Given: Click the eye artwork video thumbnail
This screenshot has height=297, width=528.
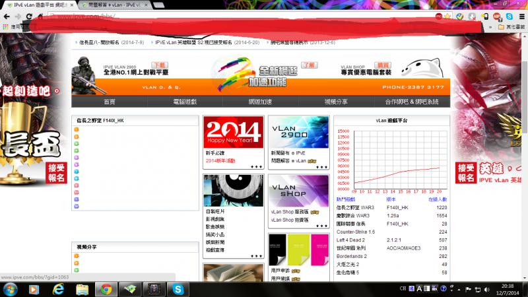Looking at the screenshot, I should tap(234, 191).
